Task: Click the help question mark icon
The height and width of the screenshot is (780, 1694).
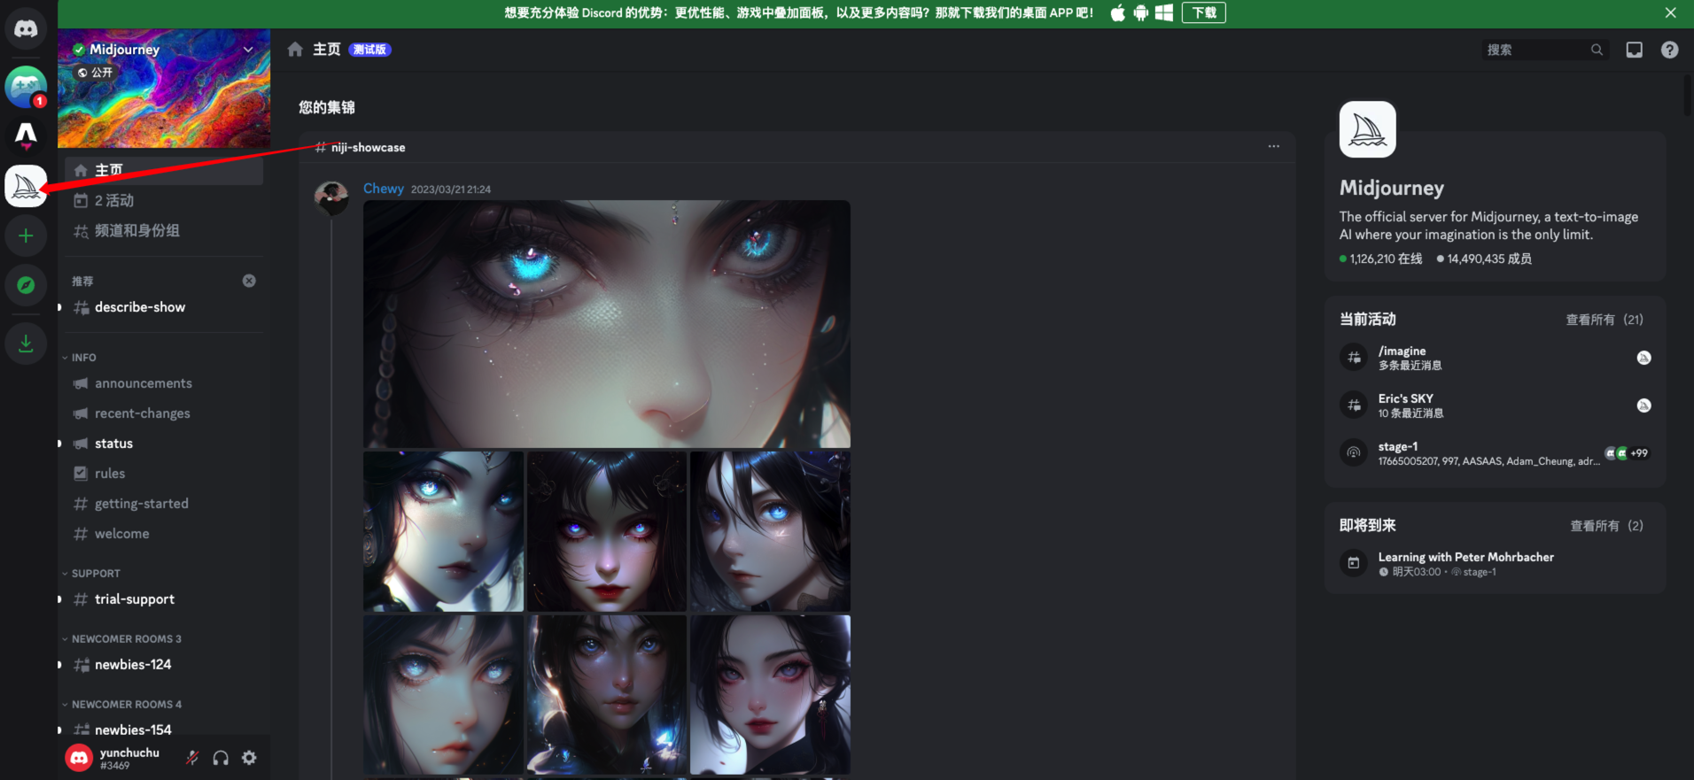Action: click(x=1669, y=50)
